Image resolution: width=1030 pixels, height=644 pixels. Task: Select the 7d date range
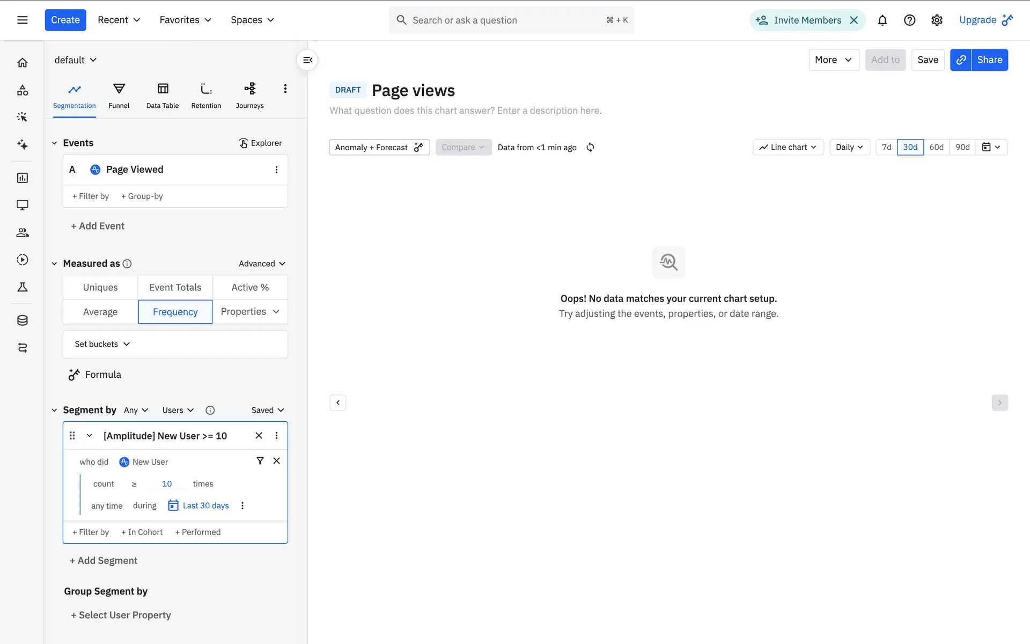(x=886, y=147)
